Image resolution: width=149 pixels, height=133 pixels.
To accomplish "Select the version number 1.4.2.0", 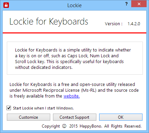I will click(x=134, y=24).
